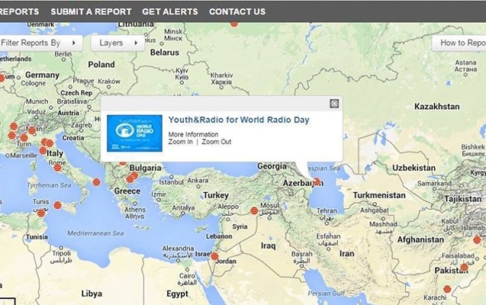
Task: Click Zoom In link in popup
Action: click(180, 142)
